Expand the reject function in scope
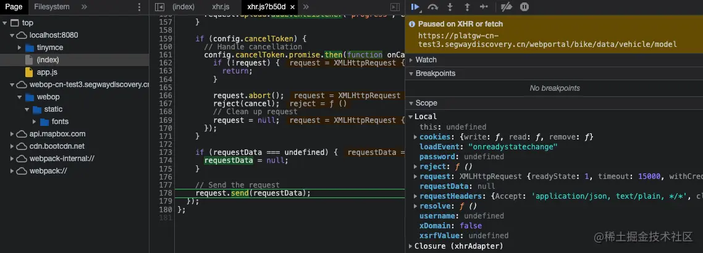Viewport: 703px width, 253px height. (416, 167)
